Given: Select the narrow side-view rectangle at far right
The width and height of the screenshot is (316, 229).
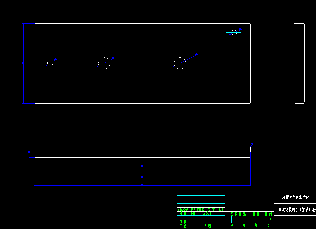Looking at the screenshot, I should coord(299,63).
